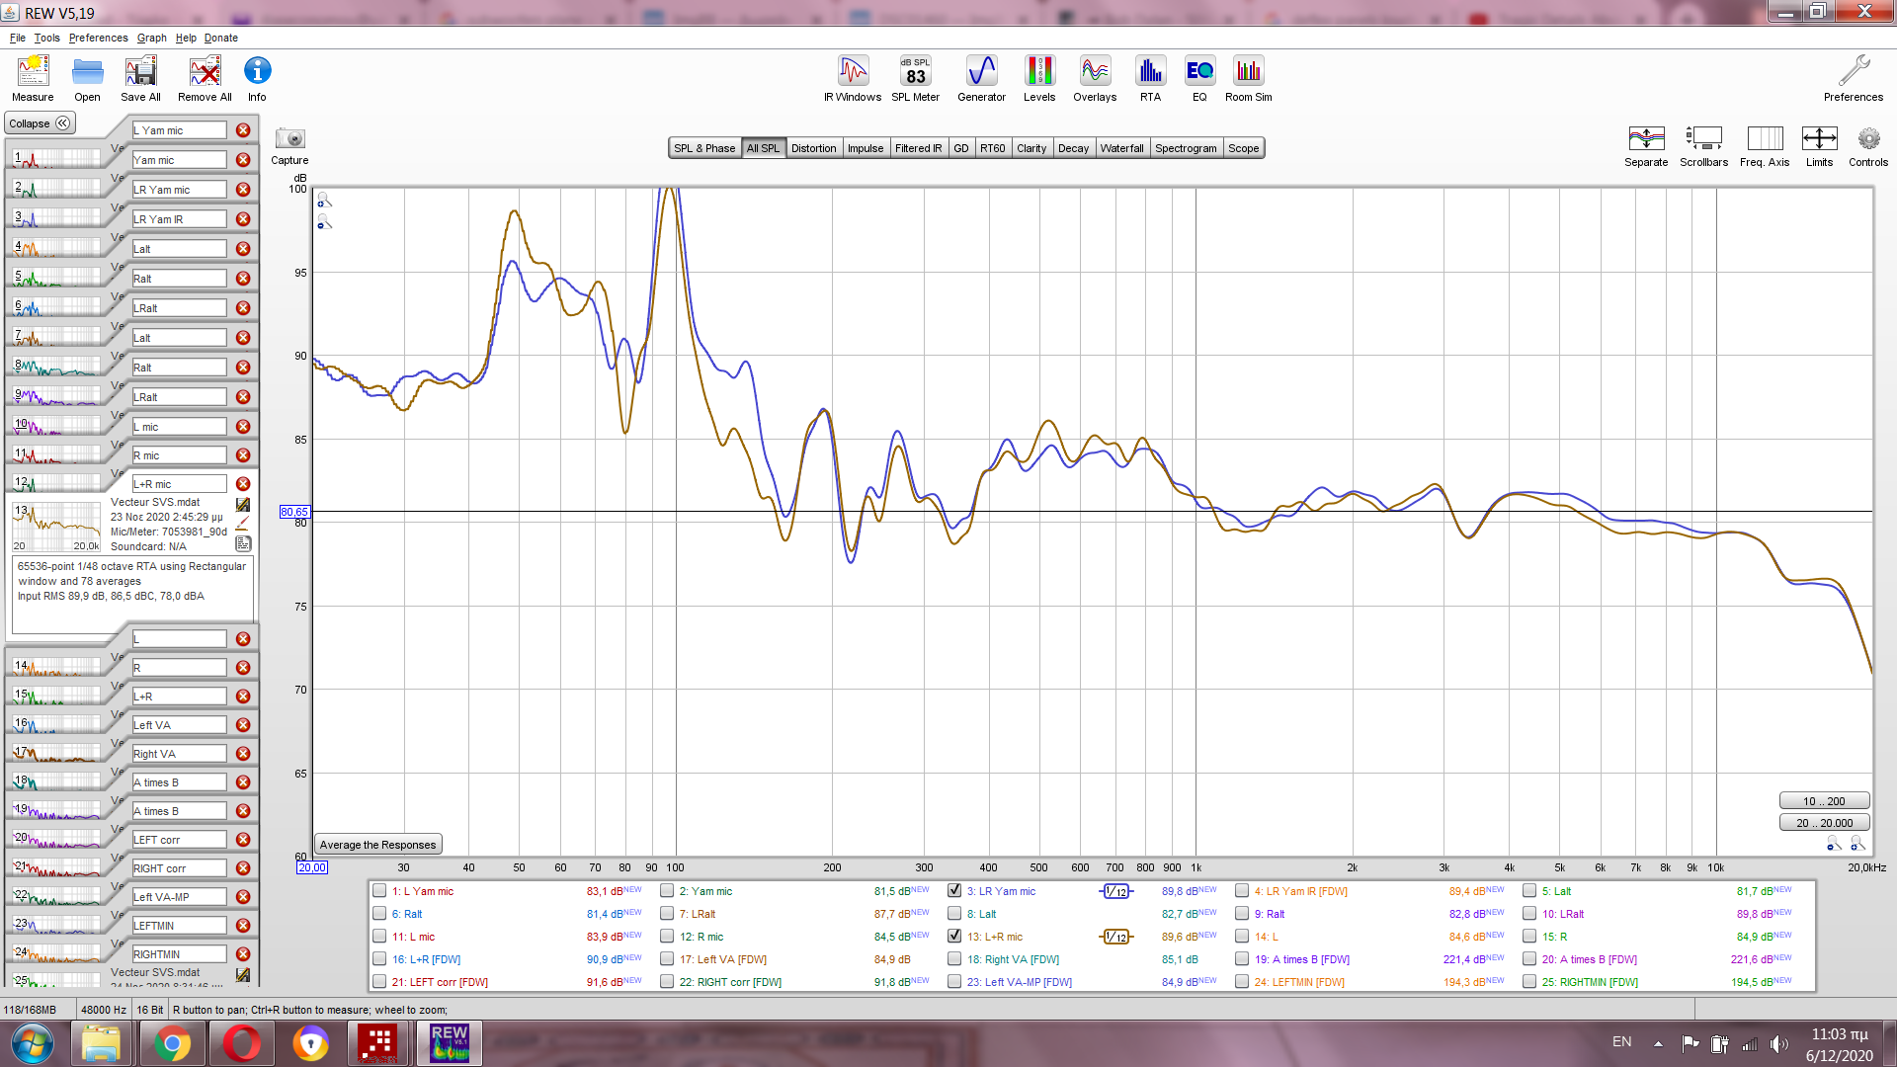Click the Capture camera icon
Viewport: 1897px width, 1067px height.
point(289,139)
